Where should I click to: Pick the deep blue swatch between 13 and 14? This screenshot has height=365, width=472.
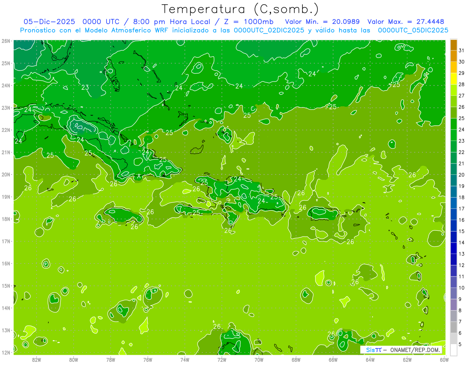(454, 248)
